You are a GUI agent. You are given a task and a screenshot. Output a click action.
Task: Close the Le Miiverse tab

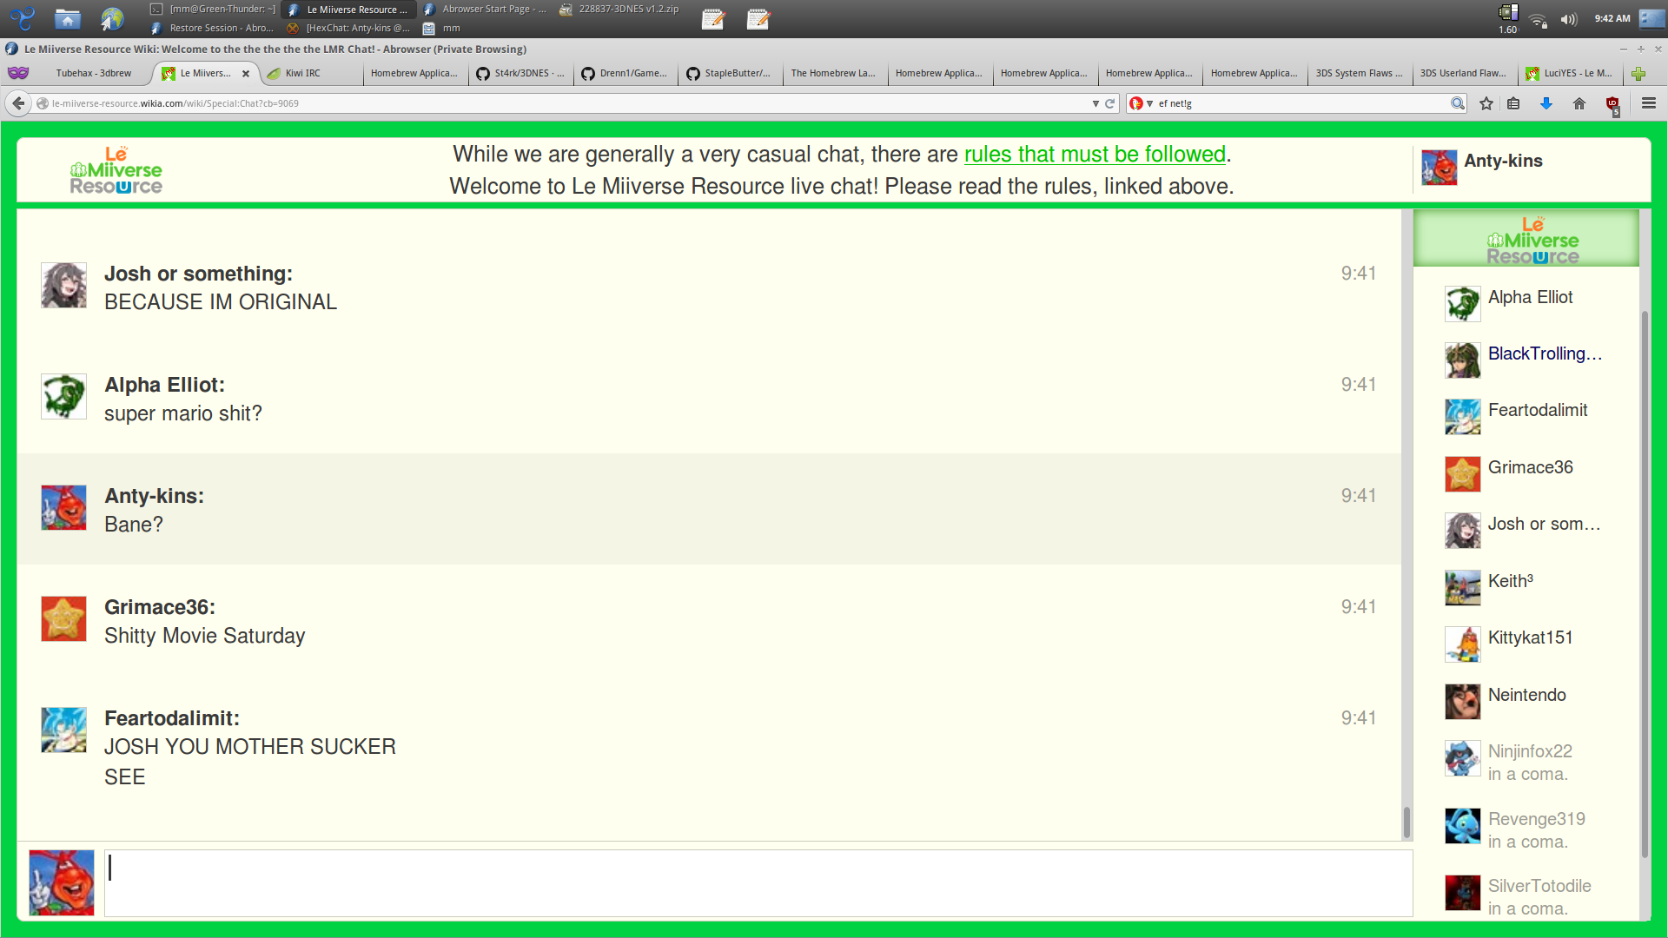[246, 74]
